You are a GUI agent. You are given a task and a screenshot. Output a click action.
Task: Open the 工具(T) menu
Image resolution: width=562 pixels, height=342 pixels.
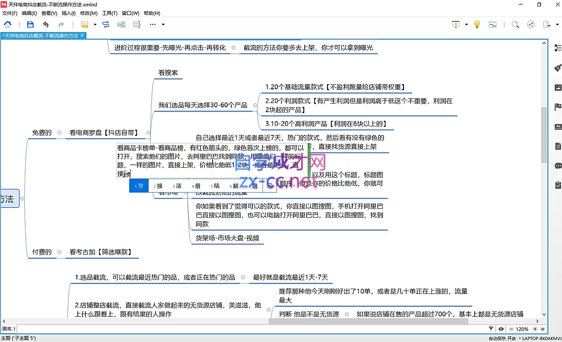pos(110,13)
